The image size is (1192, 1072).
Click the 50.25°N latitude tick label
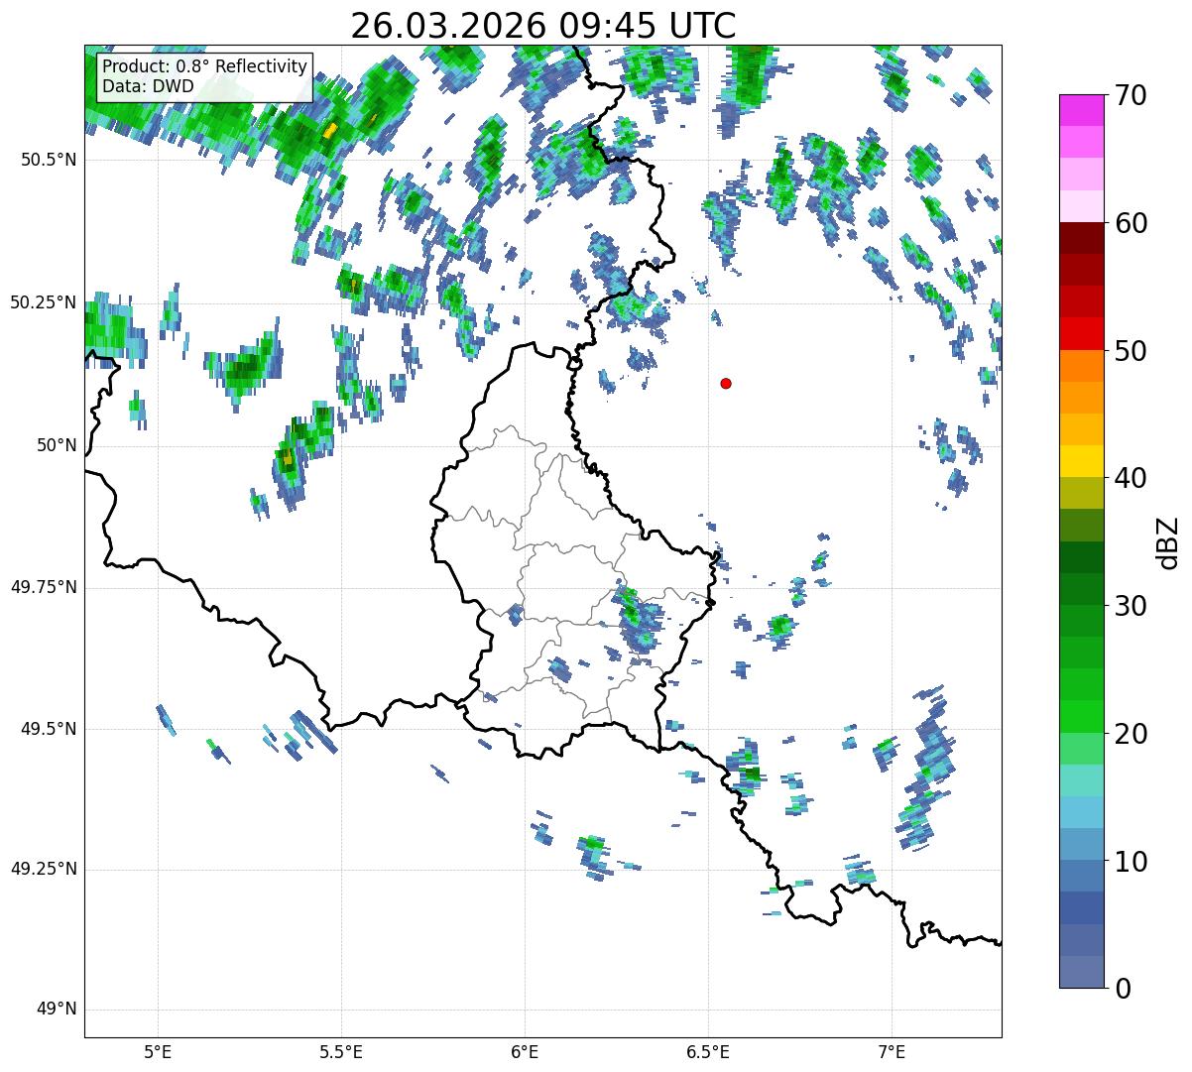44,302
